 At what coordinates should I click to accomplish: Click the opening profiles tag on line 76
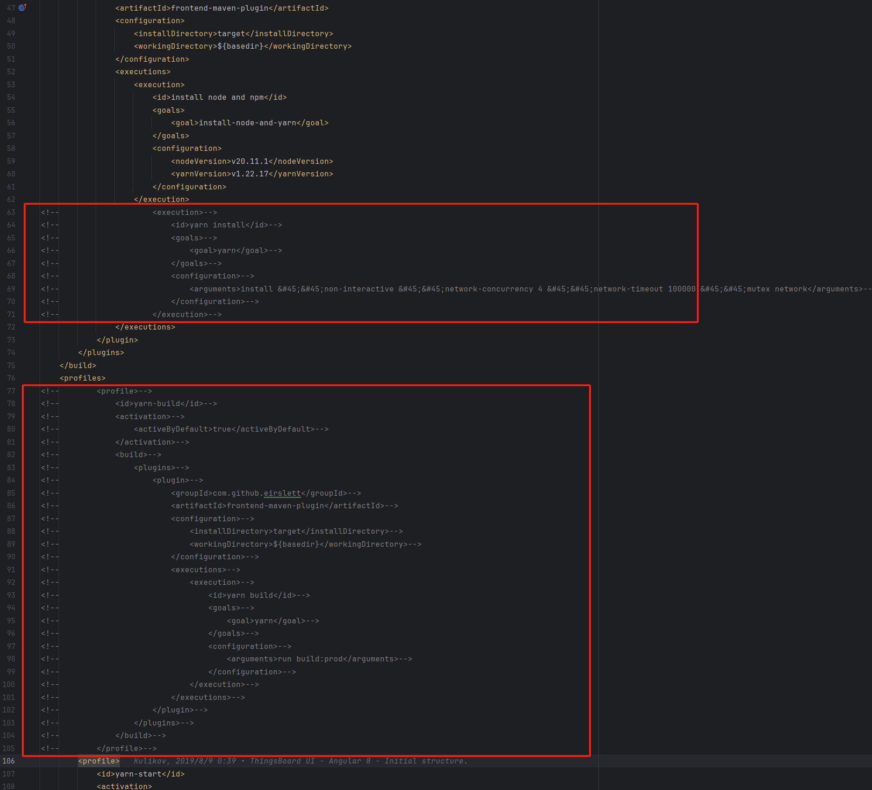82,378
